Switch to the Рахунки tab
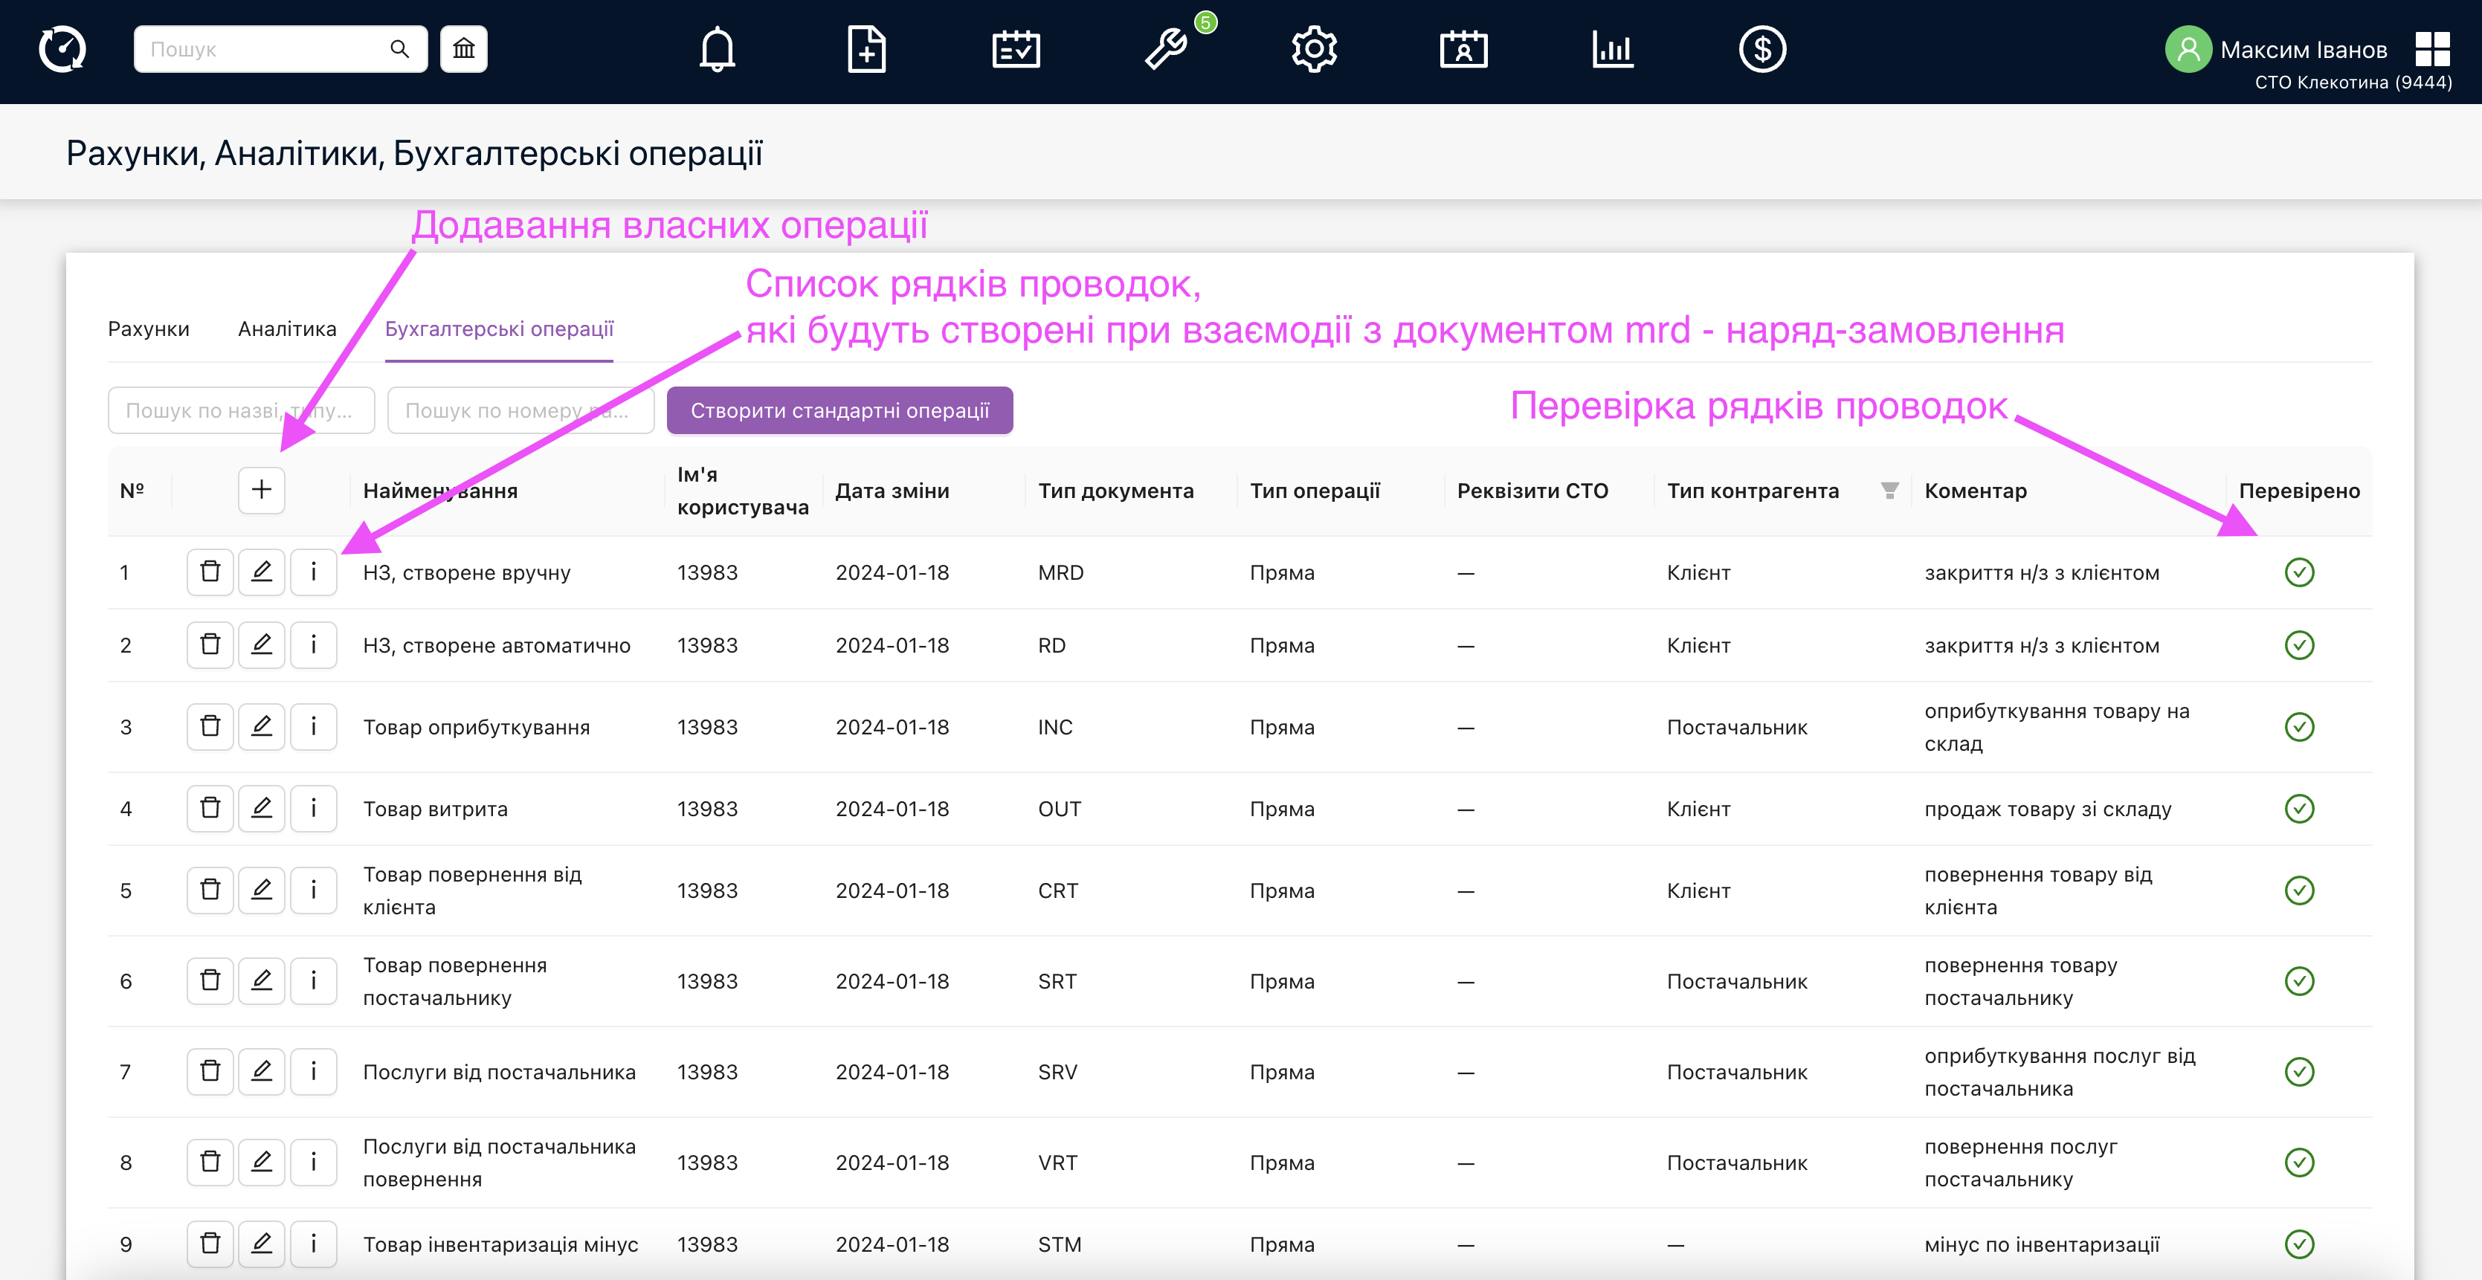 click(x=149, y=329)
